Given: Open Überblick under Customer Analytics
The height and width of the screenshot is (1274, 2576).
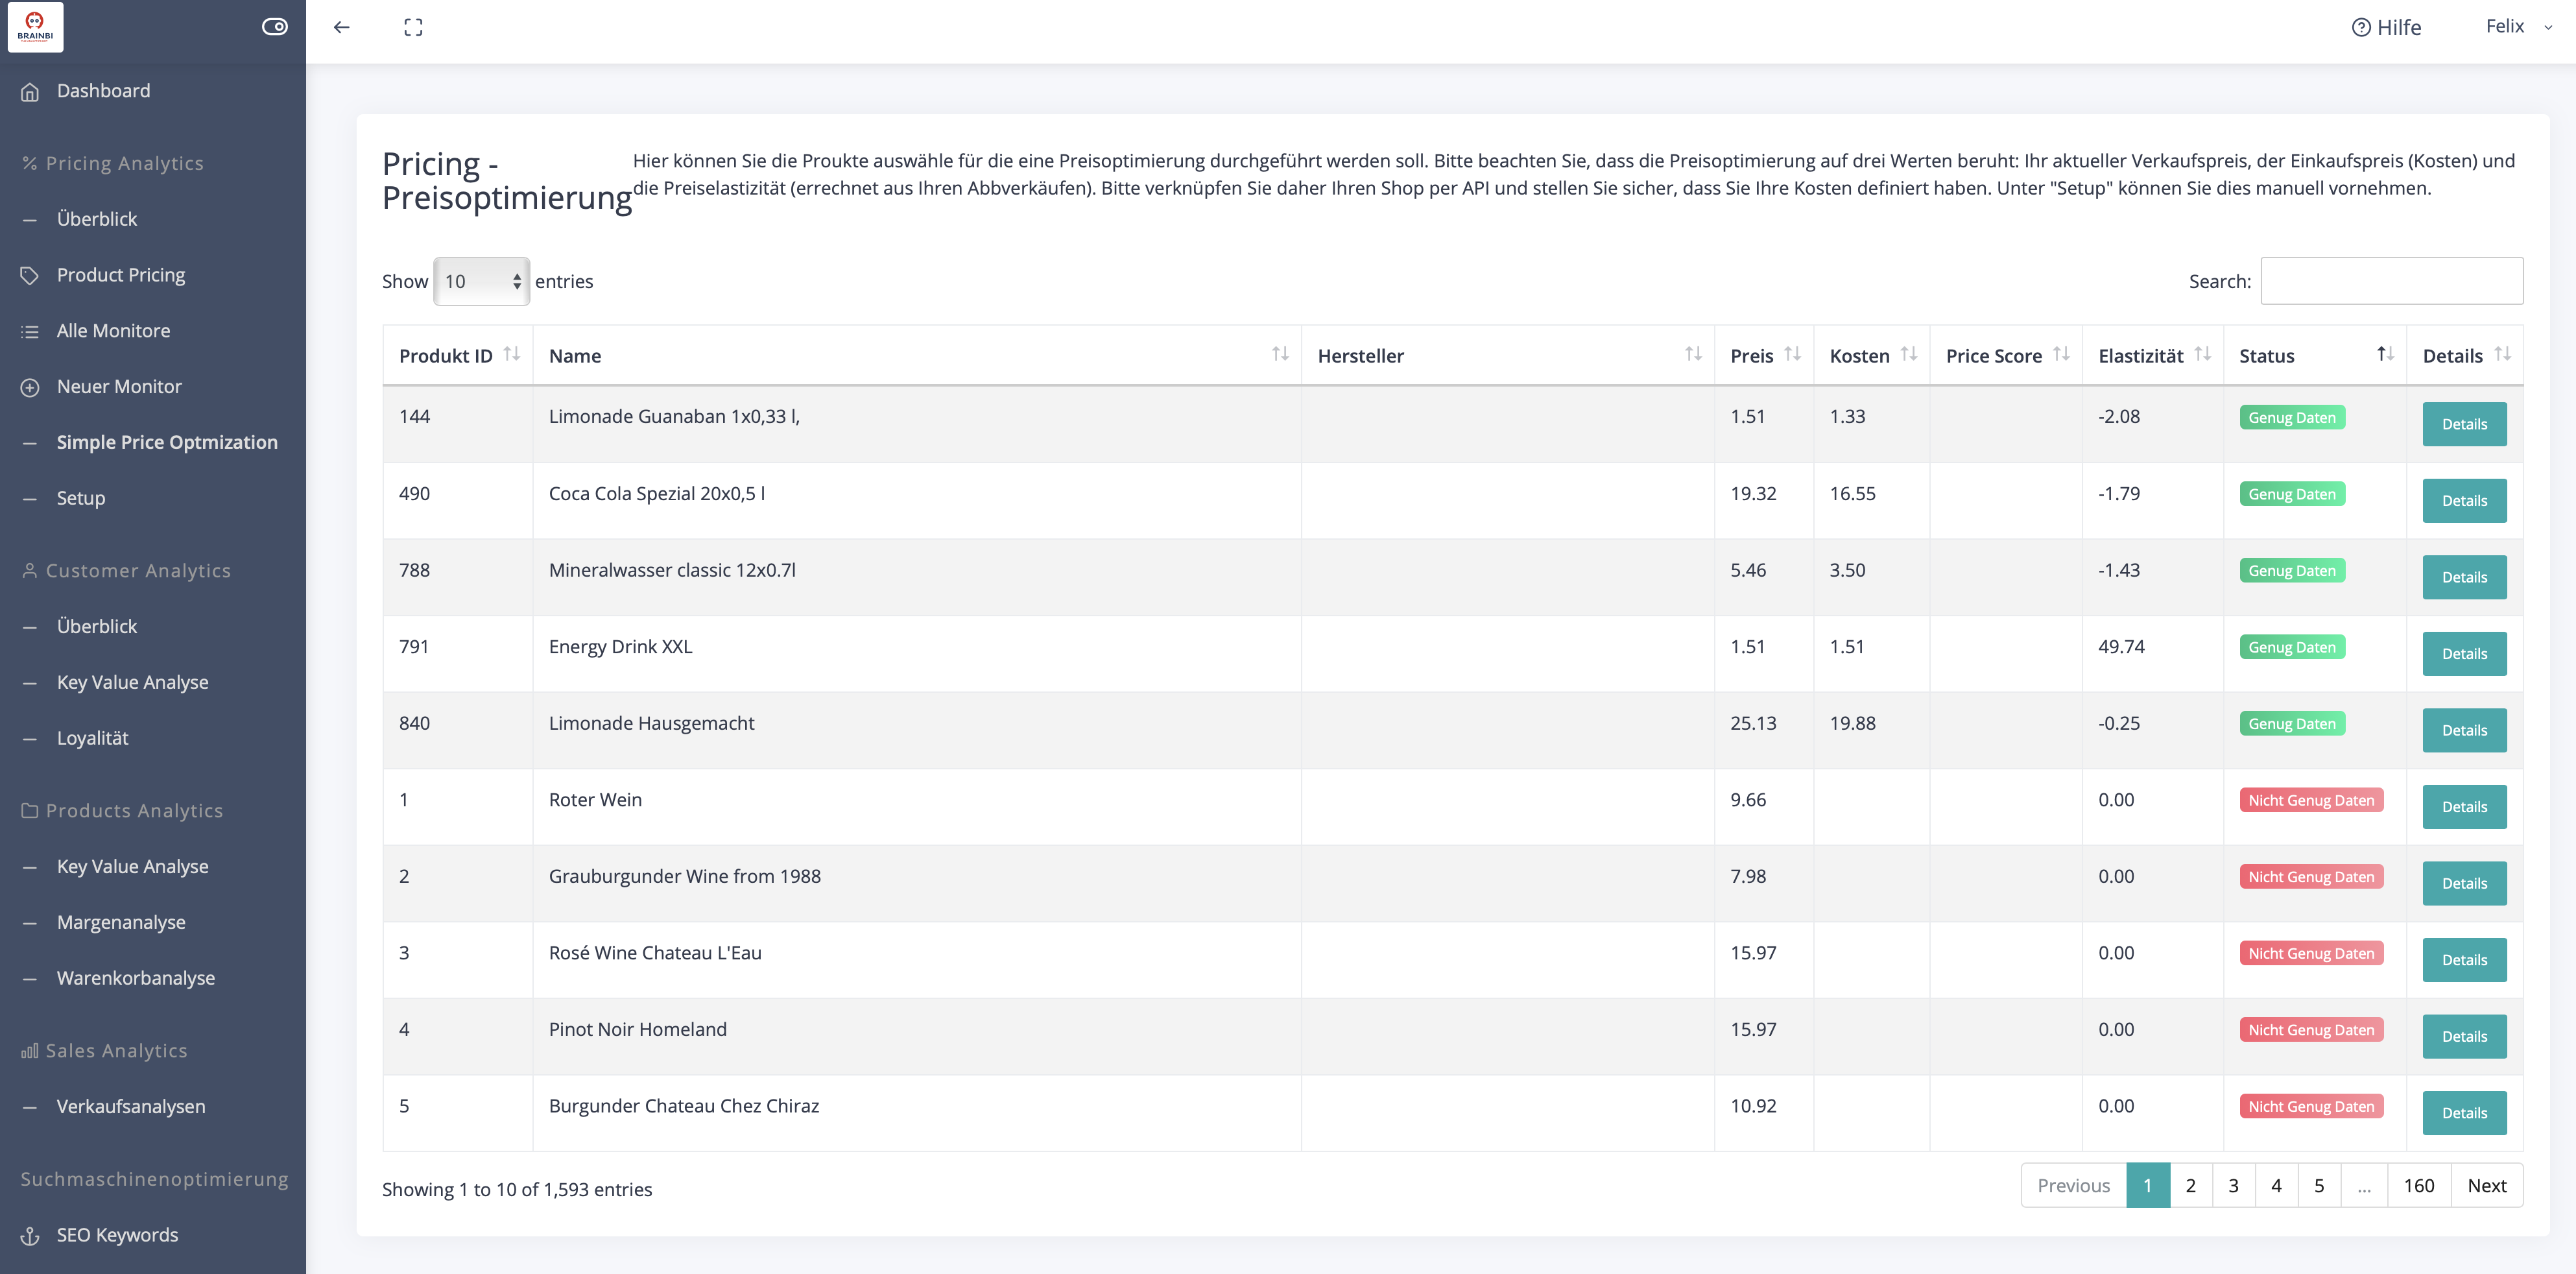Looking at the screenshot, I should (97, 626).
